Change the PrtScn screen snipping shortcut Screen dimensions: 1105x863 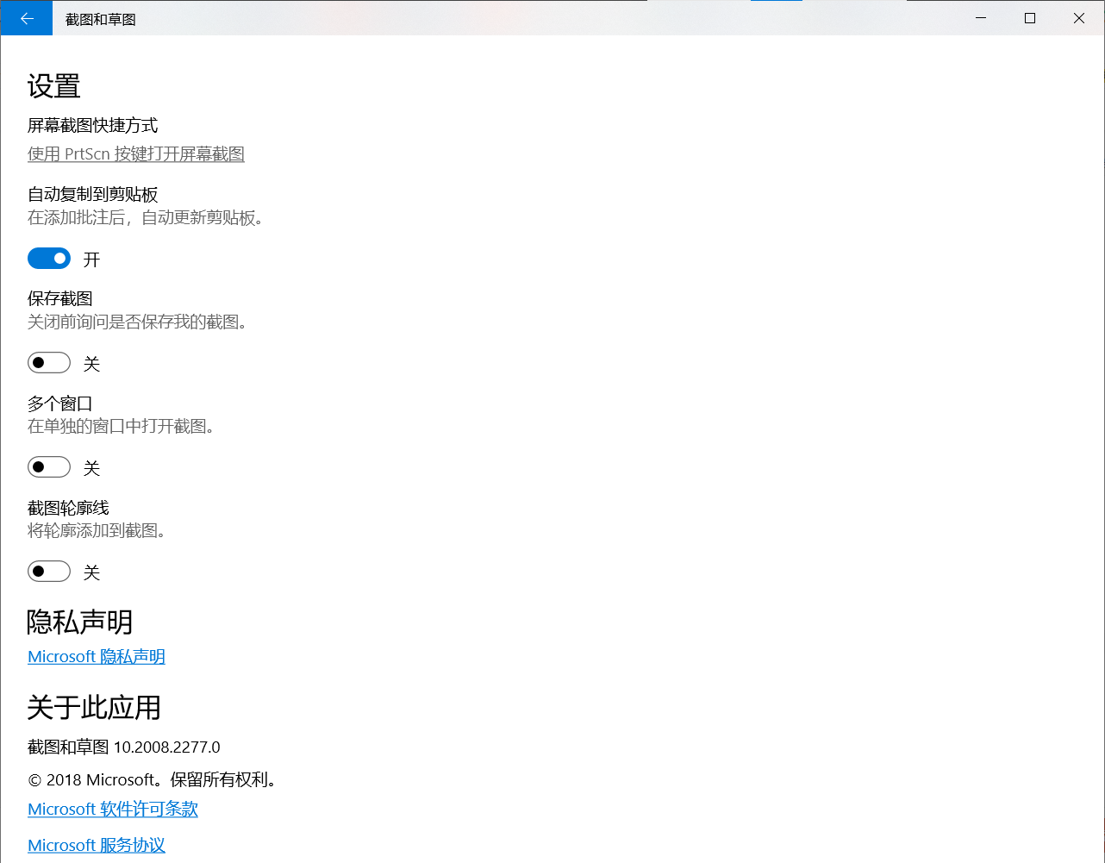135,153
